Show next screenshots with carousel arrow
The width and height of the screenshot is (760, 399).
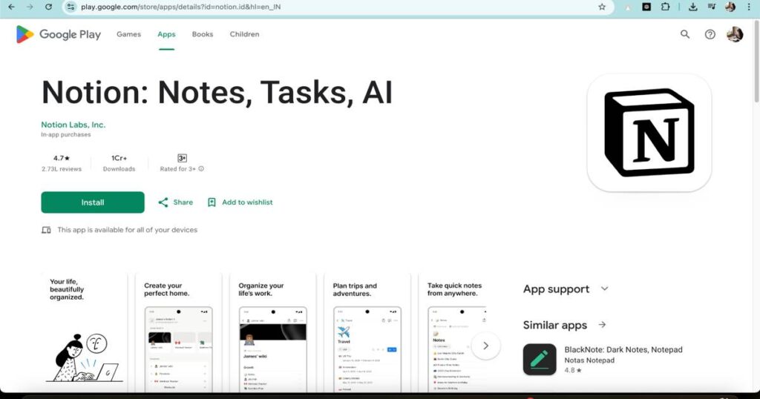485,346
